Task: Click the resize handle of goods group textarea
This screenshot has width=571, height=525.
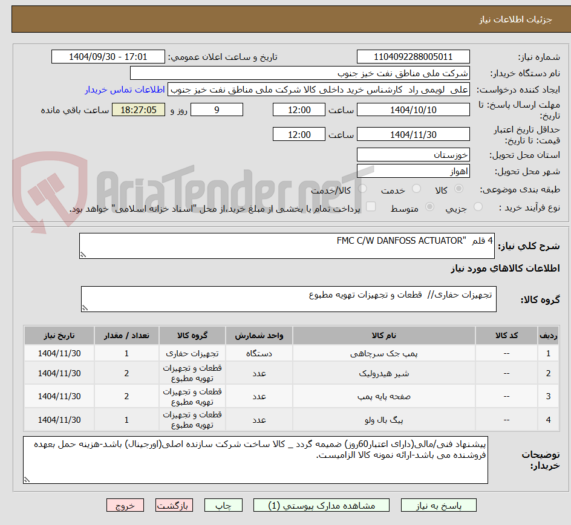Action: coord(85,308)
